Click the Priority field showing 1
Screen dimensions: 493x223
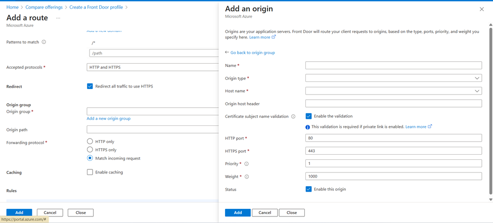tap(394, 163)
